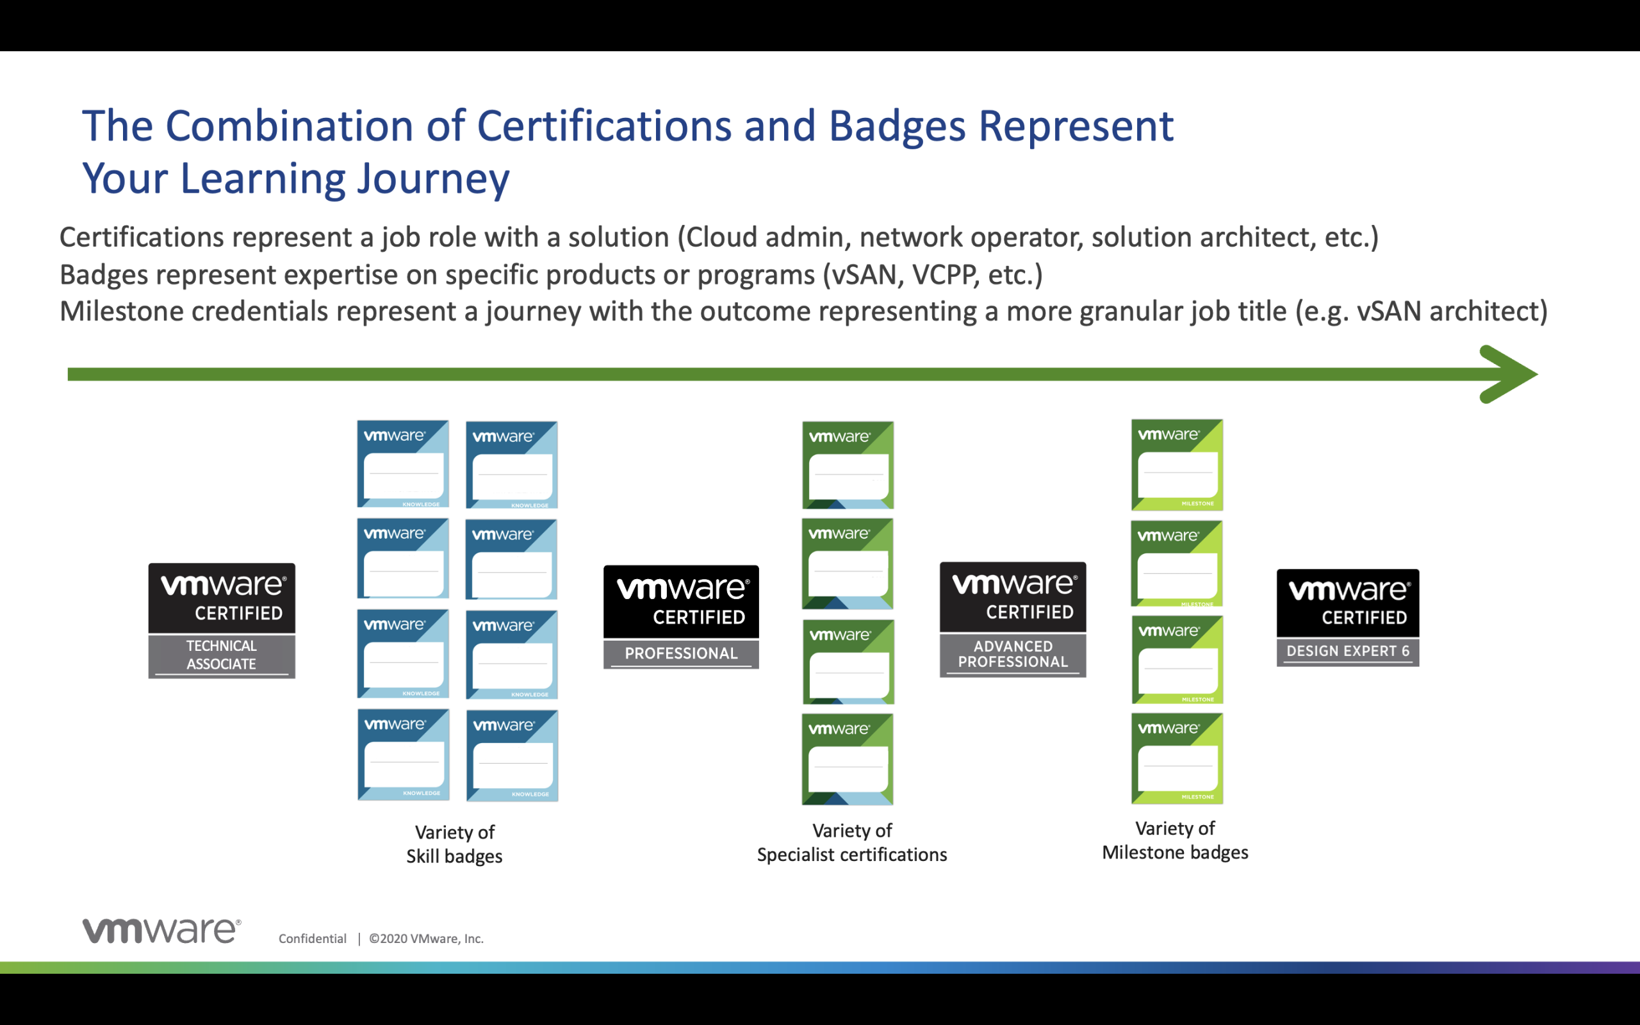The image size is (1640, 1025).
Task: Click the VMware Certified Professional badge
Action: click(x=680, y=617)
